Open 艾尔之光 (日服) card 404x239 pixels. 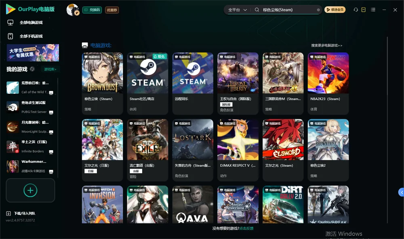102,150
